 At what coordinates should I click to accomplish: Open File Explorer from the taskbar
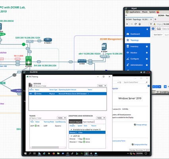[58, 153]
